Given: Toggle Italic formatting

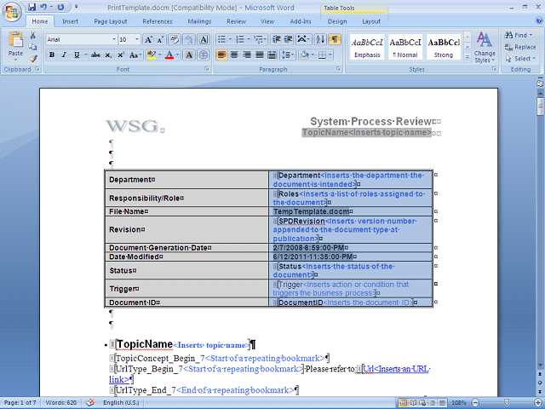Looking at the screenshot, I should [x=64, y=55].
